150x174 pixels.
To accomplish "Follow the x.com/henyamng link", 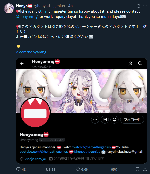I will pyautogui.click(x=31, y=52).
